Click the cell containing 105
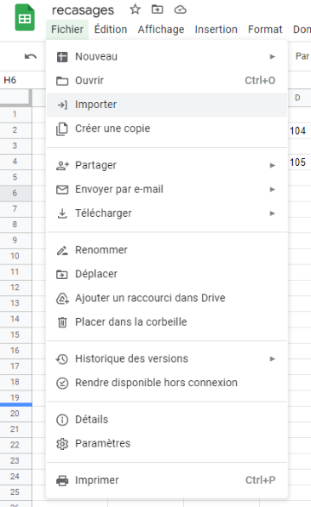 pos(299,162)
